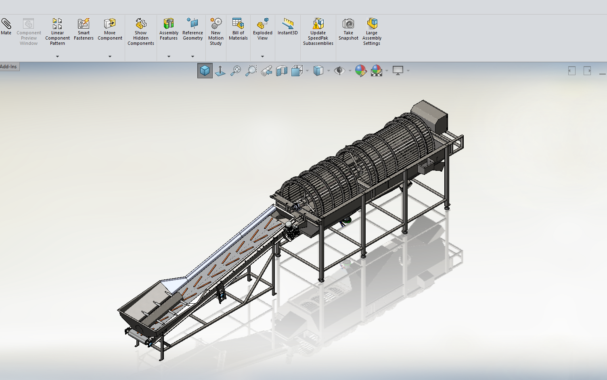Open the Exploded View dropdown arrow
The height and width of the screenshot is (380, 607).
click(262, 57)
